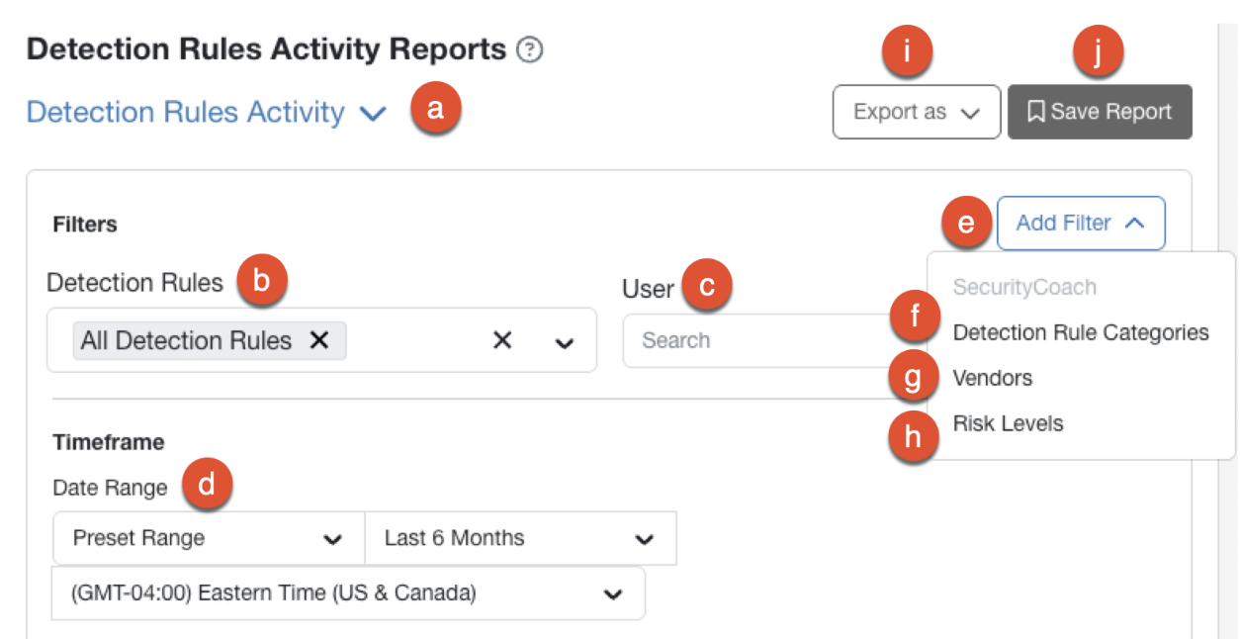Choose Risk Levels in the Add Filter menu
Image resolution: width=1240 pixels, height=639 pixels.
1007,423
